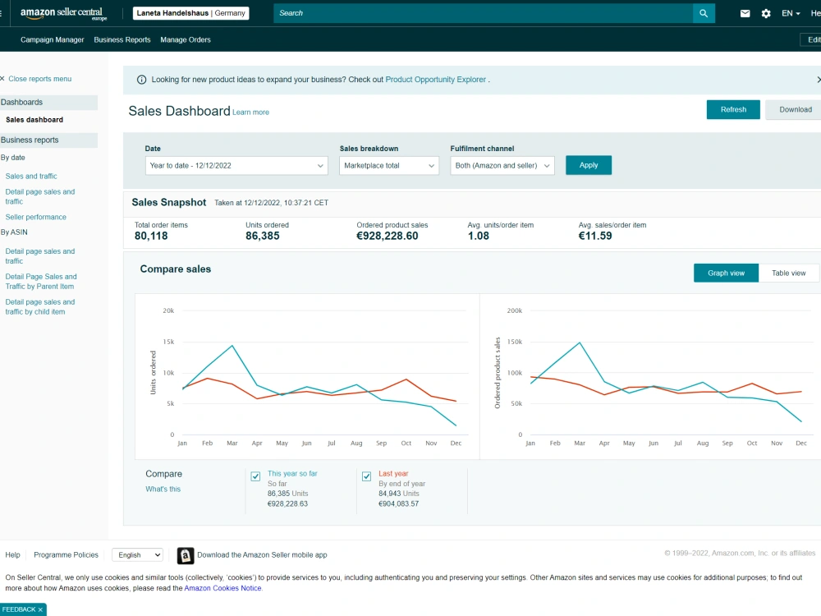Open the Seller performance report

(35, 217)
